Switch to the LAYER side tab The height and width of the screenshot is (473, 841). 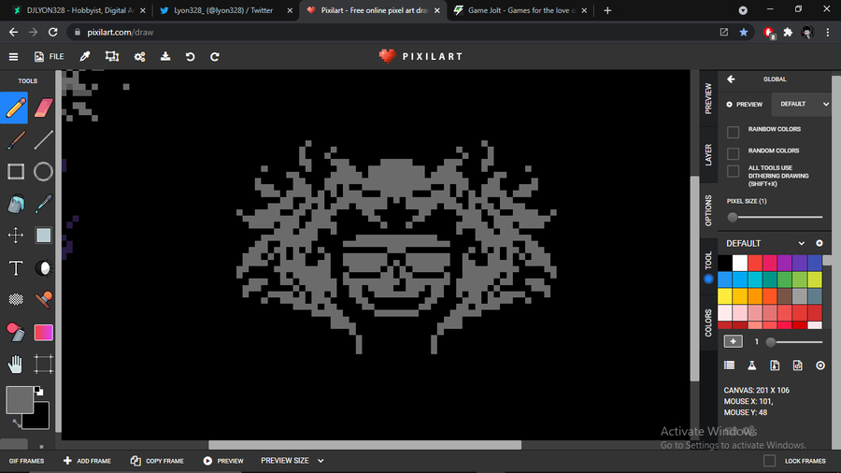[x=708, y=155]
